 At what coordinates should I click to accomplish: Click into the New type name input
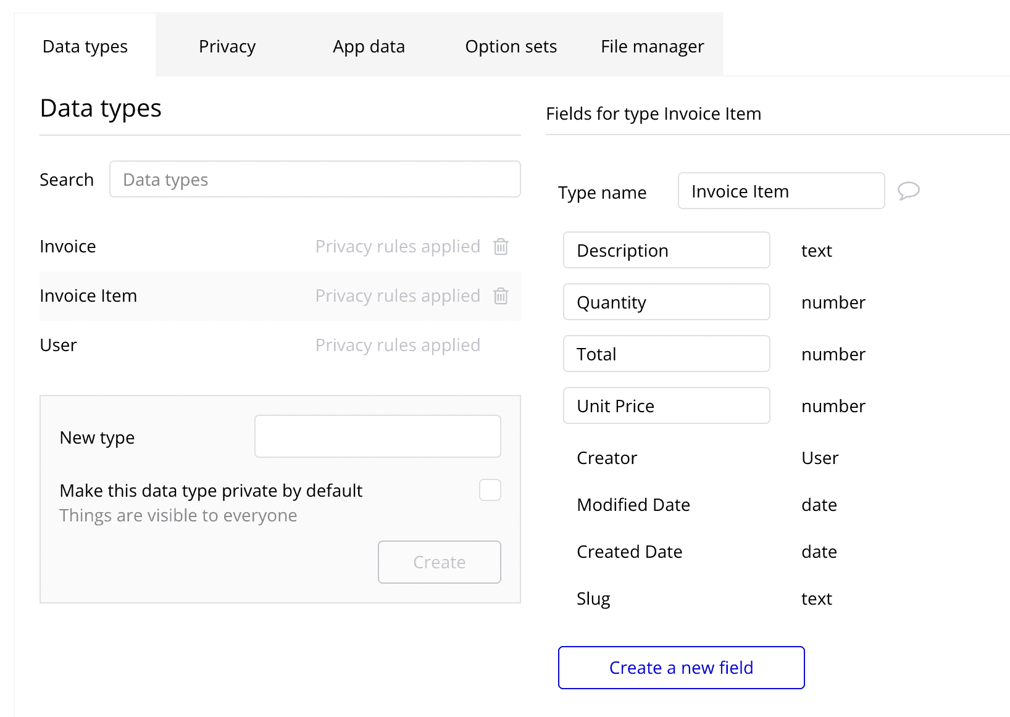click(377, 436)
